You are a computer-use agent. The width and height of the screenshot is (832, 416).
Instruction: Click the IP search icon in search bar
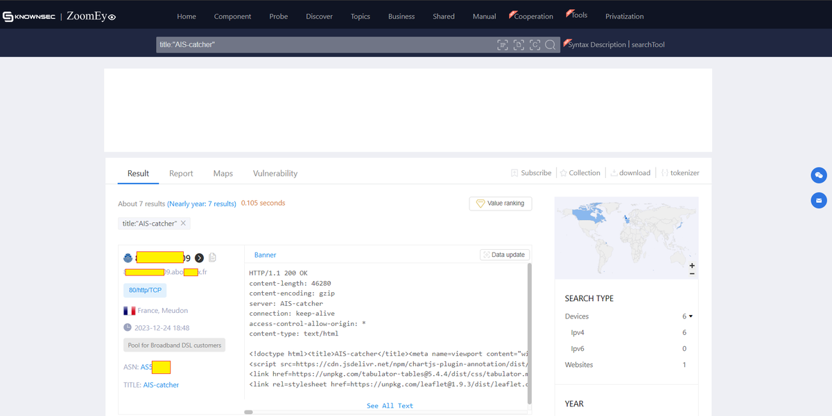tap(503, 45)
